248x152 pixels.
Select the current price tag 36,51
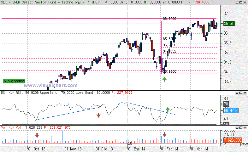[229, 24]
